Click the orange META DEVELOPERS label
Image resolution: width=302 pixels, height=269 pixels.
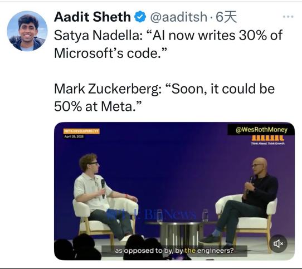click(81, 131)
